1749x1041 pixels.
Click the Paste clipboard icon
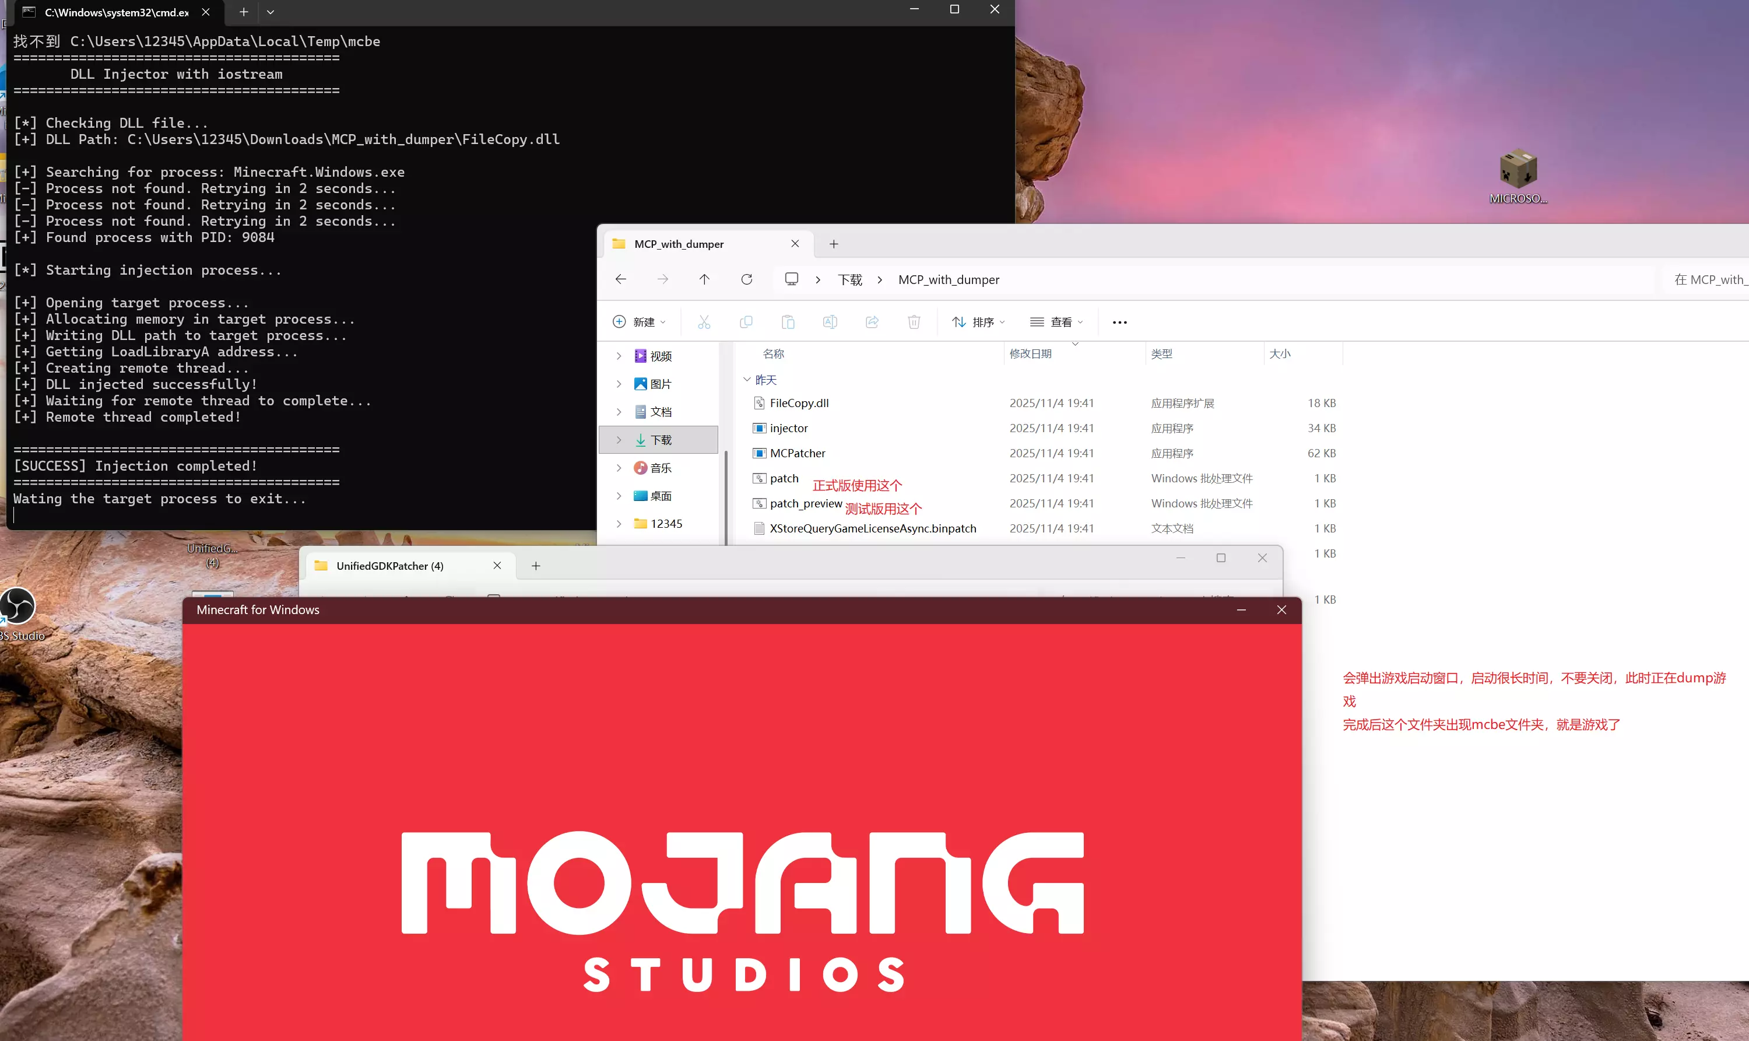point(788,322)
